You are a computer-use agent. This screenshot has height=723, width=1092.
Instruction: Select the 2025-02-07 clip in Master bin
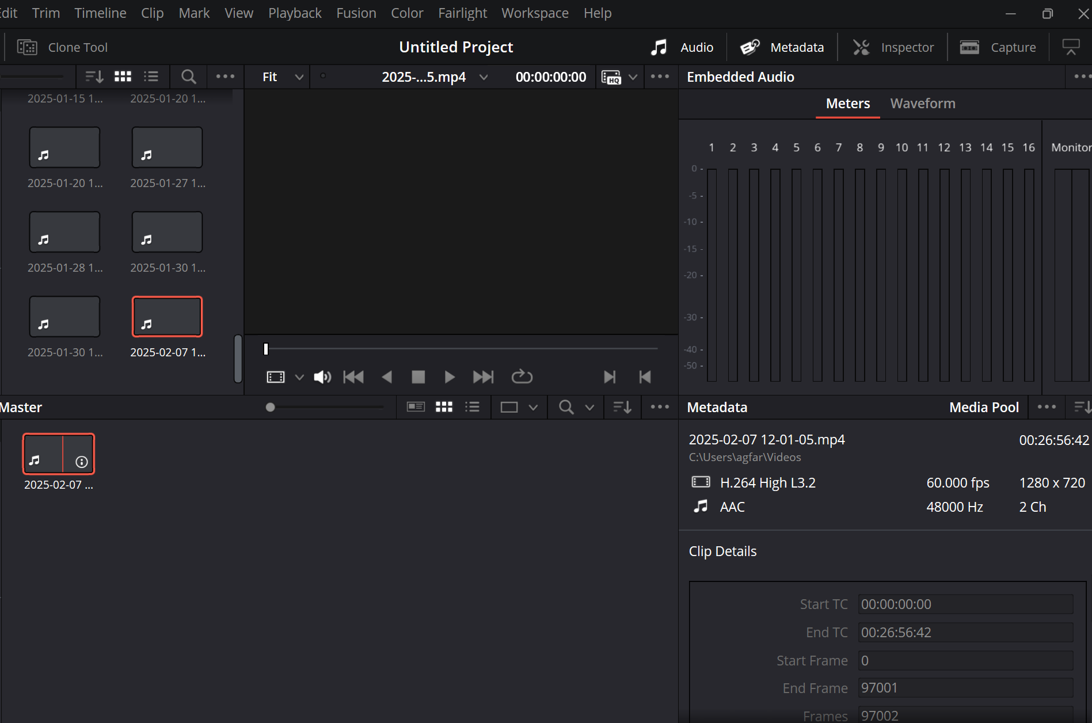pos(59,454)
